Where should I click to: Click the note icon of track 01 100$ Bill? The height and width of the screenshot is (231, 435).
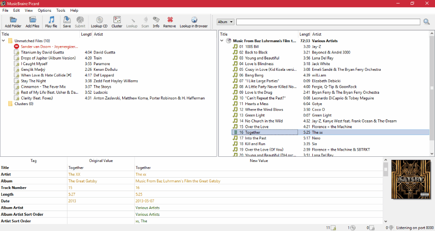[x=235, y=46]
